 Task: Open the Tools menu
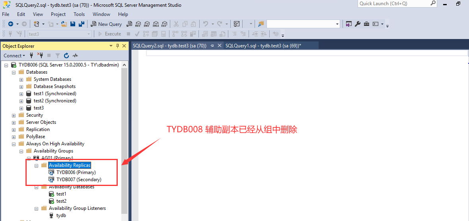79,14
